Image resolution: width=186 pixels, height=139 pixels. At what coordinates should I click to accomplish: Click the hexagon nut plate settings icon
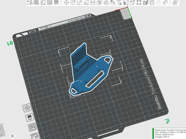tap(27, 108)
